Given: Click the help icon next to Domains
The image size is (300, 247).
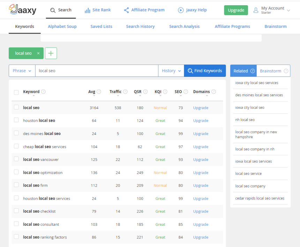Looking at the screenshot, I should coord(213,92).
